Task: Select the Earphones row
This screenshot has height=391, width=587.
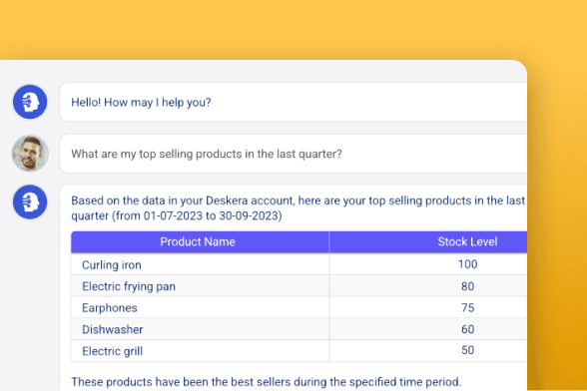Action: (x=298, y=307)
